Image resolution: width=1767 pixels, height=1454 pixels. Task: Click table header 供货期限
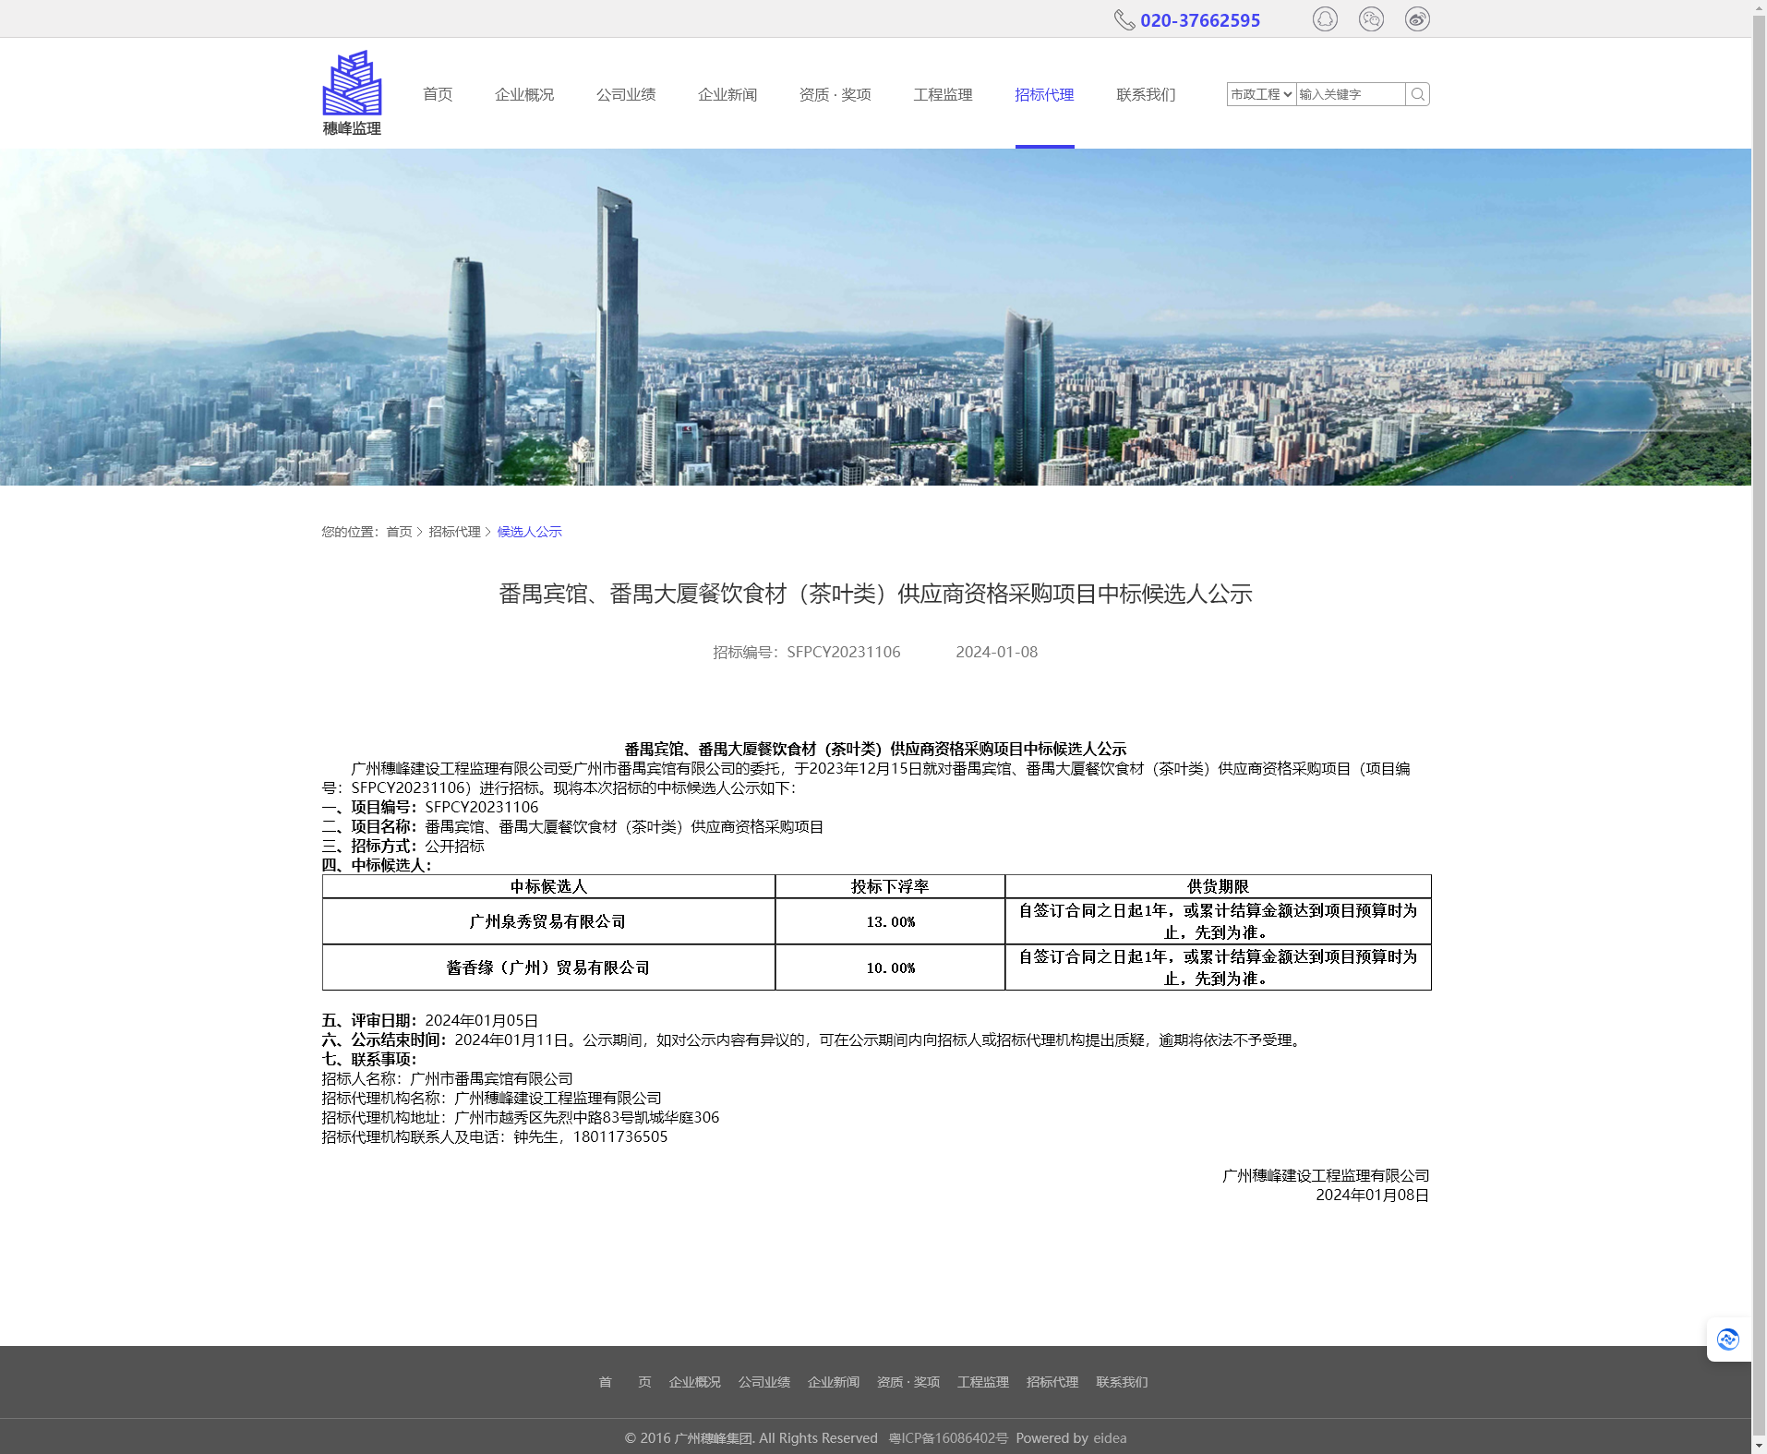1218,886
